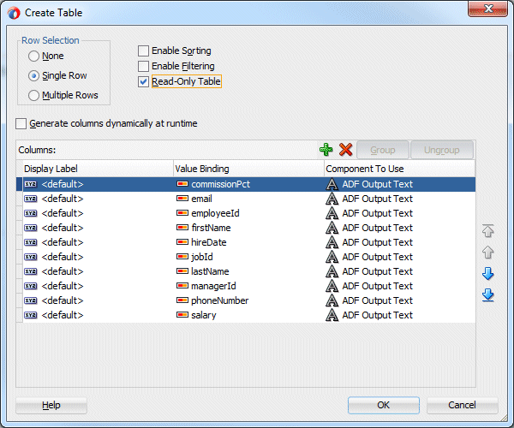Select the Multiple Rows radio button
This screenshot has height=428, width=514.
(x=33, y=95)
